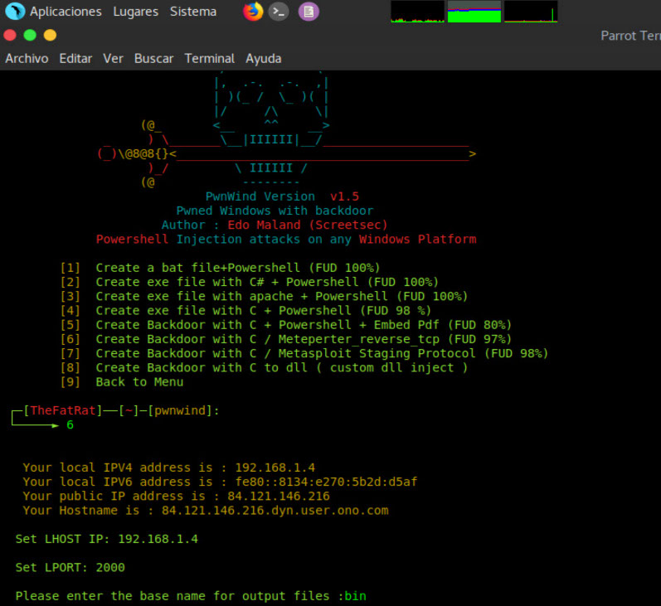Open the Buscar menu
The height and width of the screenshot is (606, 661).
pyautogui.click(x=153, y=59)
